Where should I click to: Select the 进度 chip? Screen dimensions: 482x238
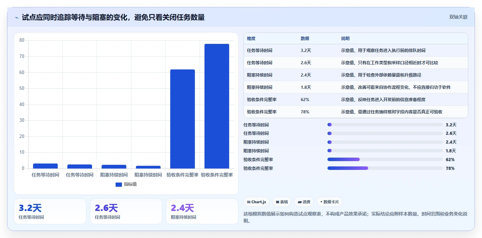(304, 202)
